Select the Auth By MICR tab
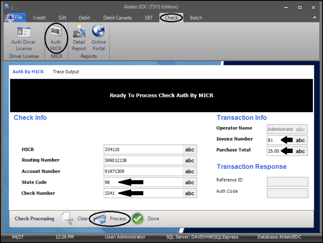Viewport: 323px width, 243px height. coord(28,72)
